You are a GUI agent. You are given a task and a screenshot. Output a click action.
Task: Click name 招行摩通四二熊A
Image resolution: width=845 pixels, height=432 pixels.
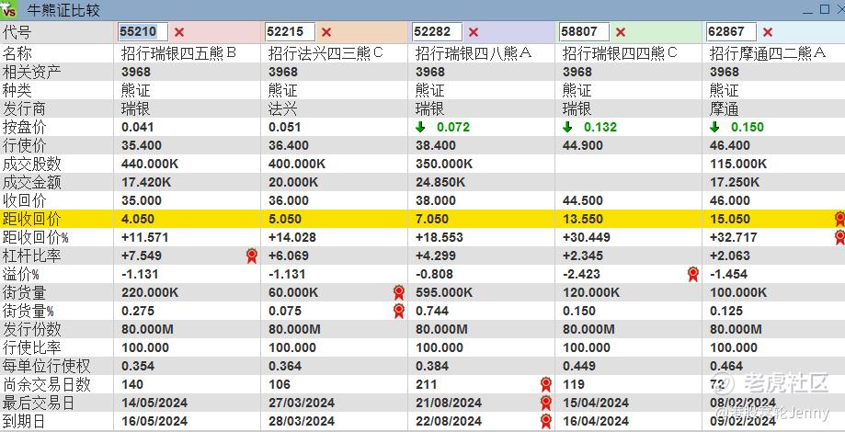768,53
